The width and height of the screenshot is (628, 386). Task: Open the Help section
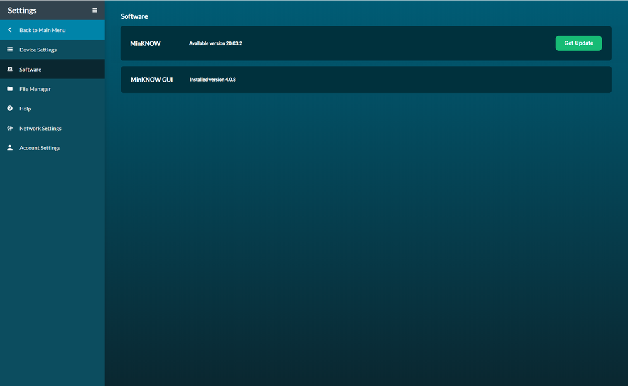(52, 109)
